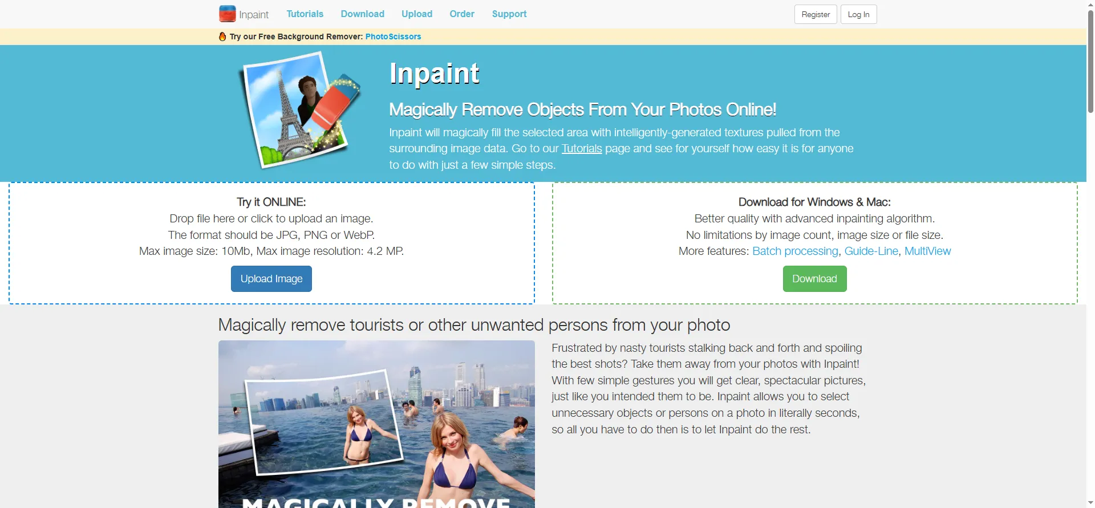This screenshot has width=1095, height=508.
Task: Click the blue Upload Image button
Action: 271,279
